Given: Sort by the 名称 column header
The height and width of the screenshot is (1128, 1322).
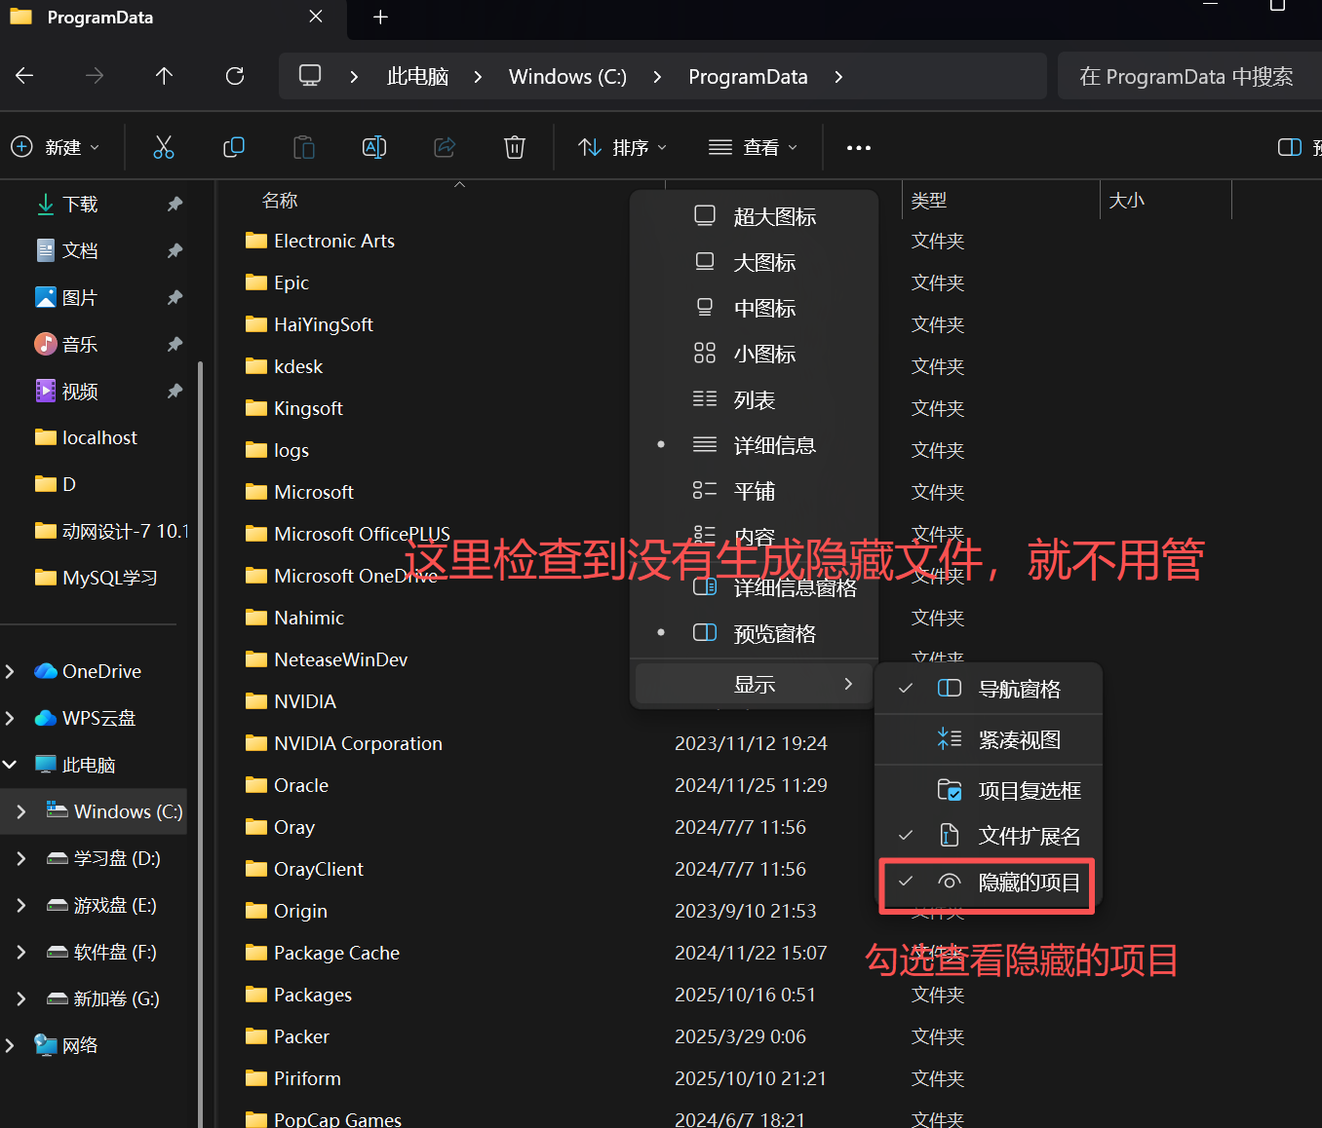Looking at the screenshot, I should coord(280,200).
